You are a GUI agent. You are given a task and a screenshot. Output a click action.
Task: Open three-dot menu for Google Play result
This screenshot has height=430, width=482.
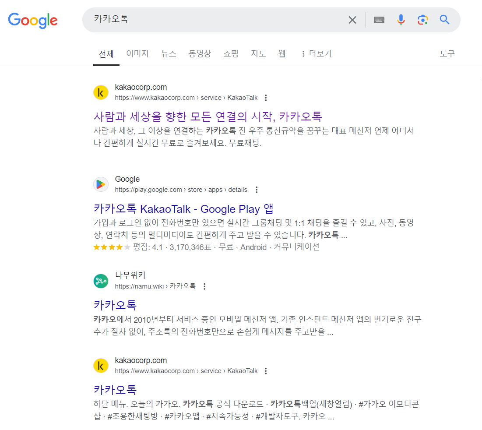click(257, 190)
